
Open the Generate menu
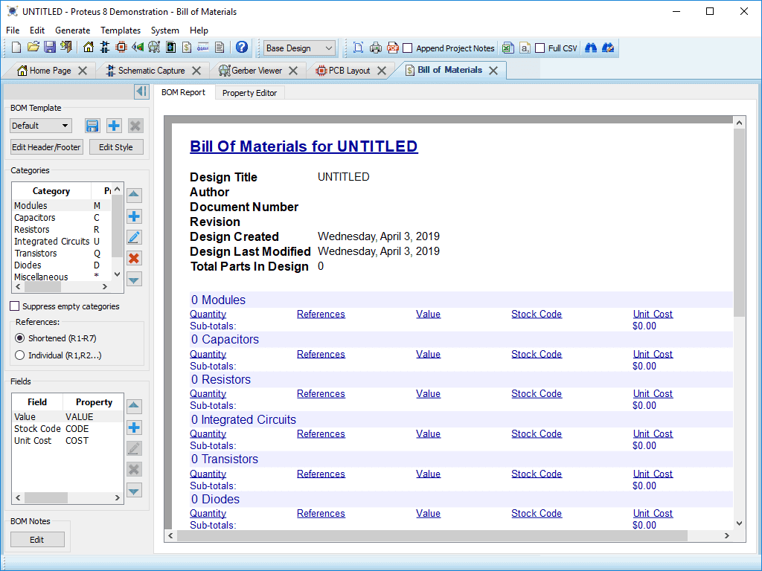tap(72, 30)
